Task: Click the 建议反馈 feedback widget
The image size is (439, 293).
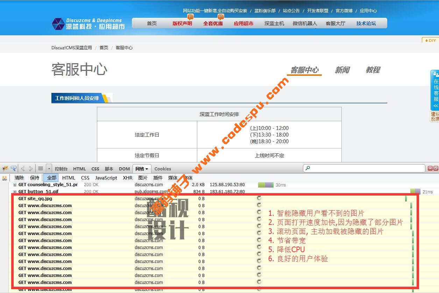Action: tap(435, 116)
